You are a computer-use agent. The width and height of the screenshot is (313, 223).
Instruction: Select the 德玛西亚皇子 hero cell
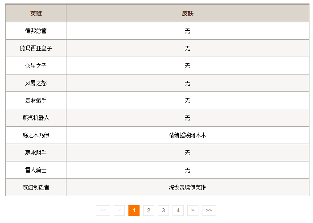point(36,48)
